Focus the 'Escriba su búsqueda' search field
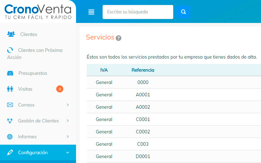 tap(138, 12)
